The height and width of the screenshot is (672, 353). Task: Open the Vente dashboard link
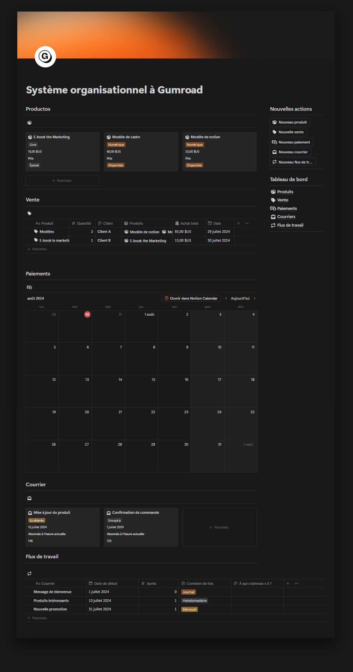[283, 200]
